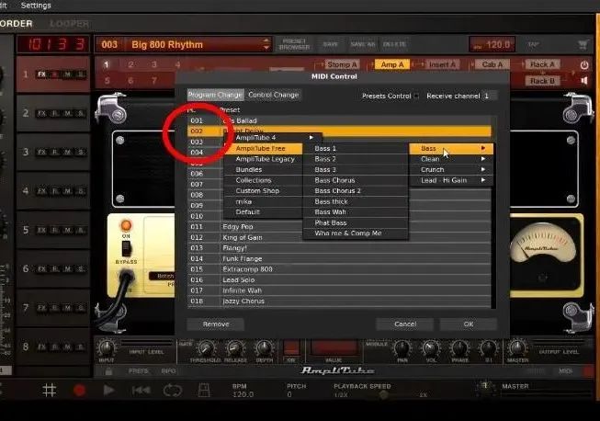Viewport: 600px width, 421px height.
Task: Select the 018 Jazzy Chorus preset row
Action: coord(339,302)
